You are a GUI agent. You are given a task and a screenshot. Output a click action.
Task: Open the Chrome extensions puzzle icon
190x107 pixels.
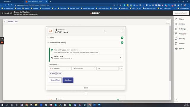pos(178,5)
